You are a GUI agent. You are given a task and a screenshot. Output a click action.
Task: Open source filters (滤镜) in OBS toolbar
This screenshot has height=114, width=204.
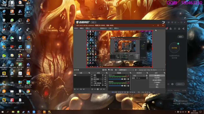(111, 70)
